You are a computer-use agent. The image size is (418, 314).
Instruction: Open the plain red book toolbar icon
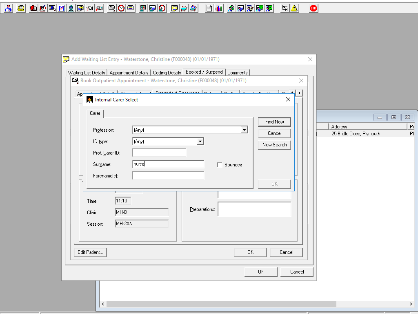tap(33, 8)
